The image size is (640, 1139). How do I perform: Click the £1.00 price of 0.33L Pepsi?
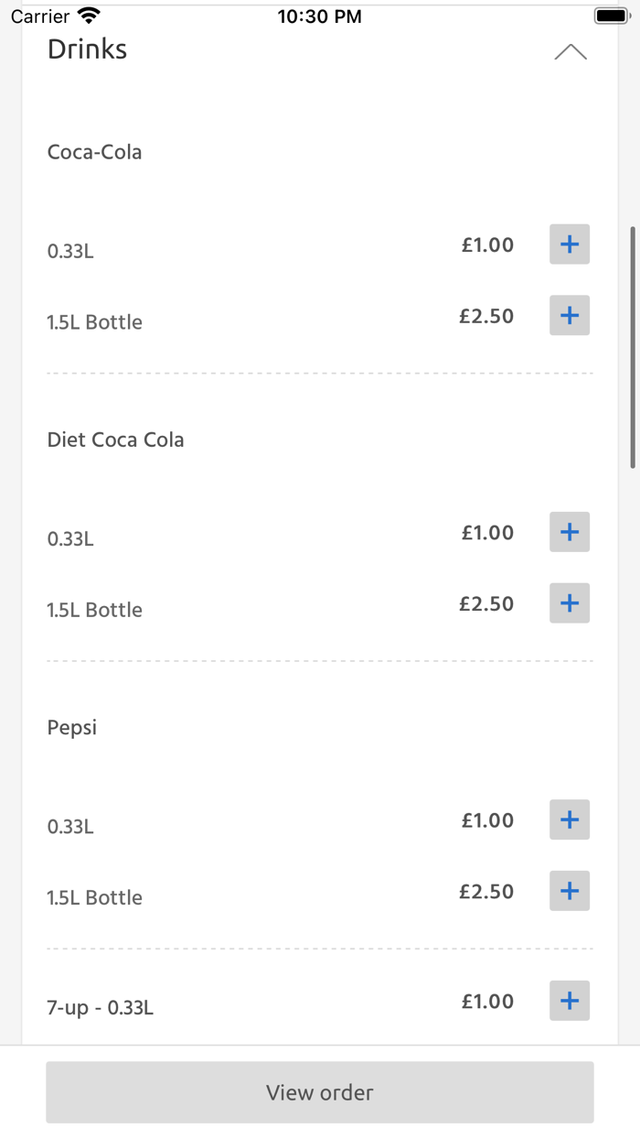(x=487, y=819)
